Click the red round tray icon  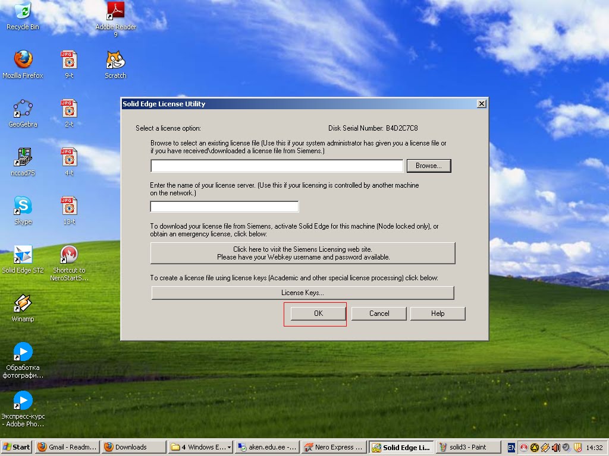pyautogui.click(x=524, y=448)
